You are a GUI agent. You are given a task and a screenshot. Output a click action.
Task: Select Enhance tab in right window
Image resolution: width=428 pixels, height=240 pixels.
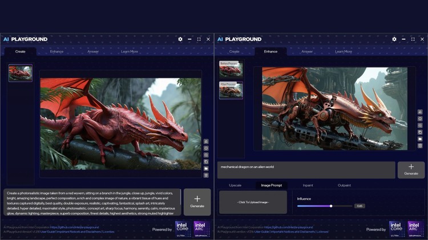coord(270,51)
